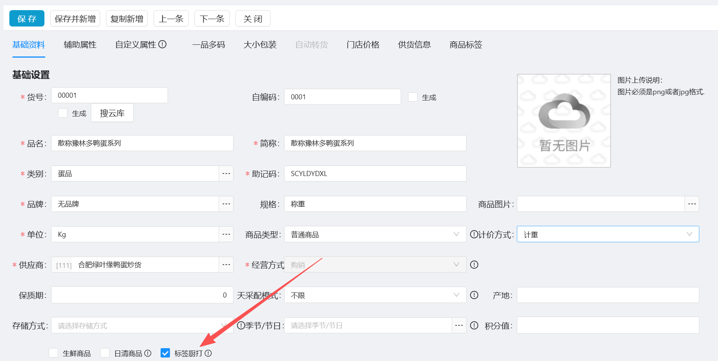This screenshot has width=718, height=361.
Task: Click the blue 保存 button
Action: [27, 19]
